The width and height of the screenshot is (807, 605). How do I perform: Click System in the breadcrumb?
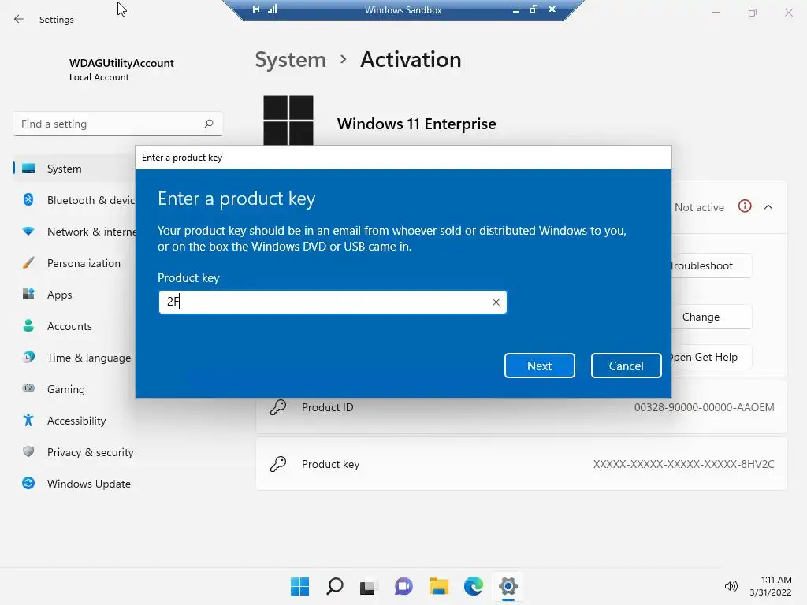pos(291,60)
